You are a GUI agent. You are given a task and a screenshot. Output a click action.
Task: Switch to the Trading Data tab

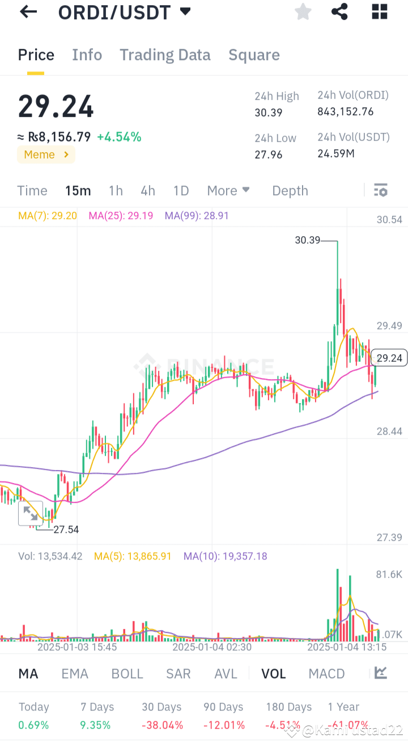click(x=165, y=54)
